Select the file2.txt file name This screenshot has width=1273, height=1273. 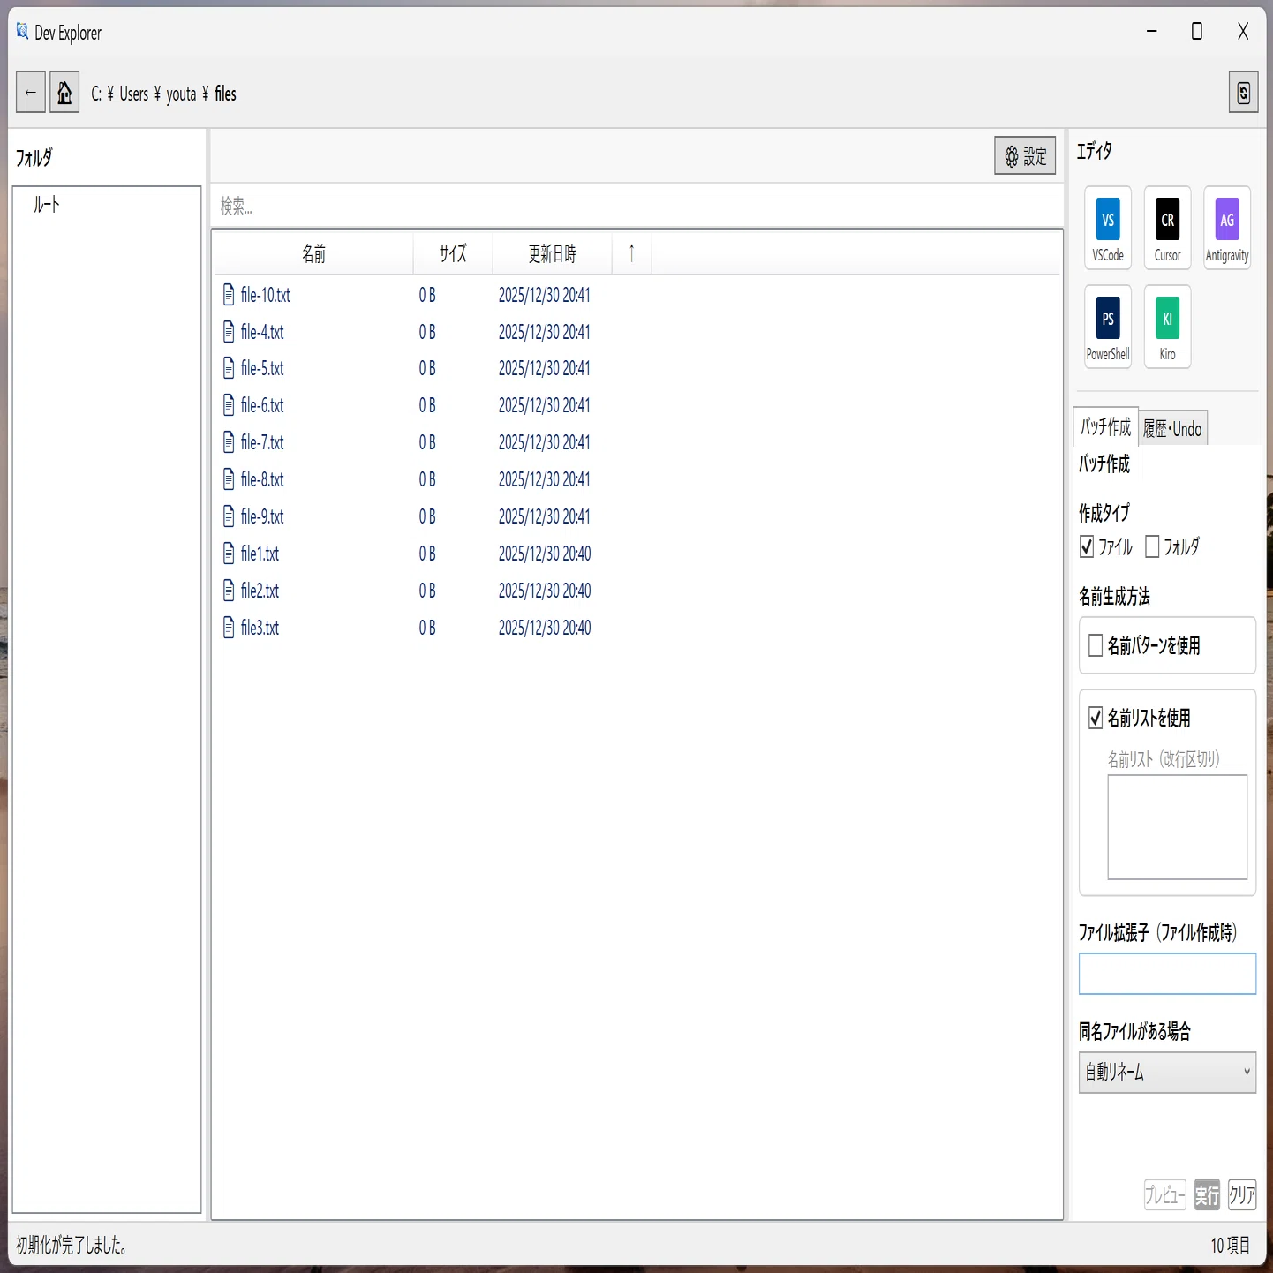pos(260,591)
